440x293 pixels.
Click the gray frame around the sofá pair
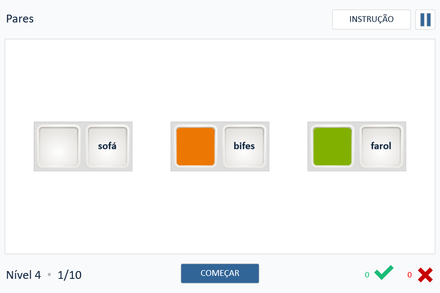pyautogui.click(x=83, y=124)
